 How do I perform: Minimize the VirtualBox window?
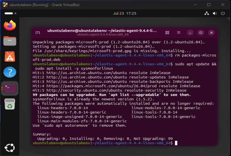[x=195, y=5]
